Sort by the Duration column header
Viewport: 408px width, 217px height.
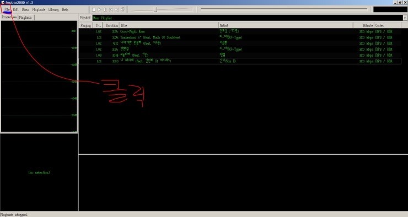click(111, 25)
